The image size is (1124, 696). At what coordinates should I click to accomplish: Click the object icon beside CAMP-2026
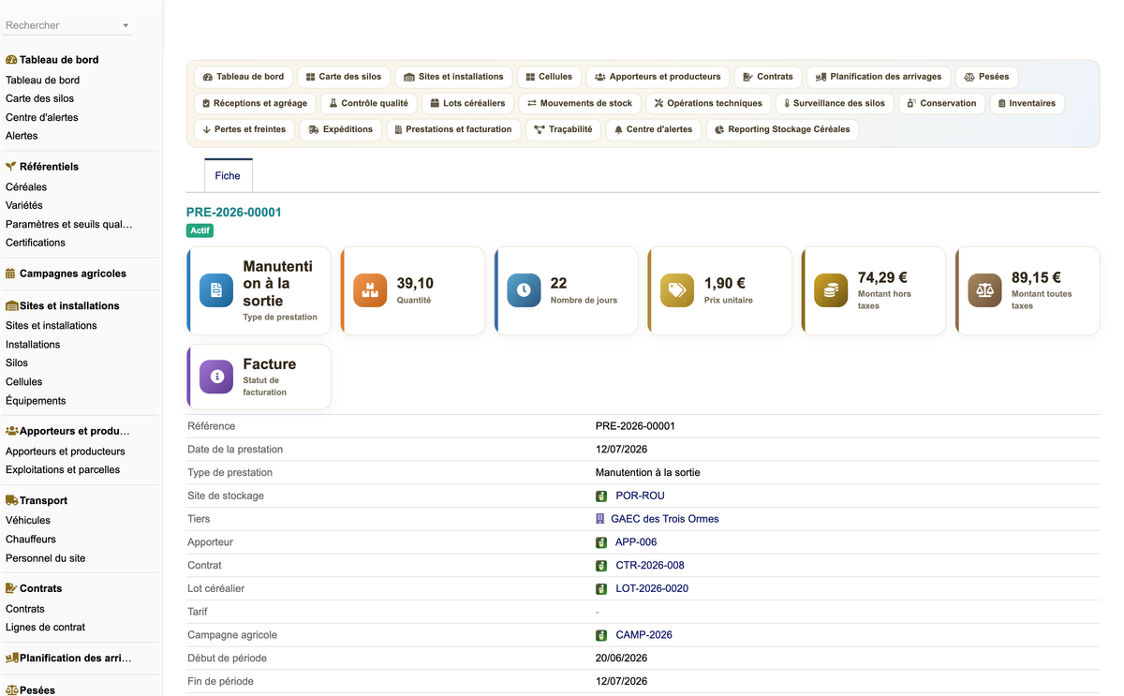pyautogui.click(x=601, y=635)
